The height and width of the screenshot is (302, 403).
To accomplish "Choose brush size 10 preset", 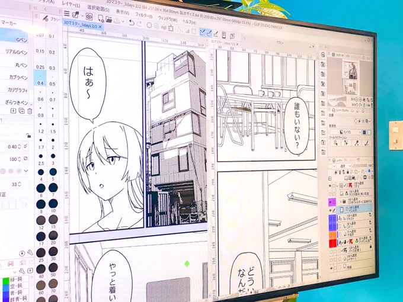I will 53,205.
